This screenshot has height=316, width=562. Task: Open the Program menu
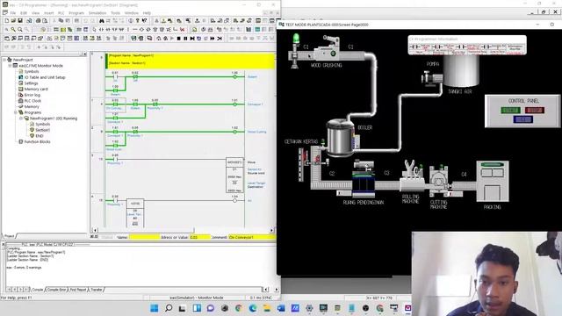pyautogui.click(x=76, y=13)
